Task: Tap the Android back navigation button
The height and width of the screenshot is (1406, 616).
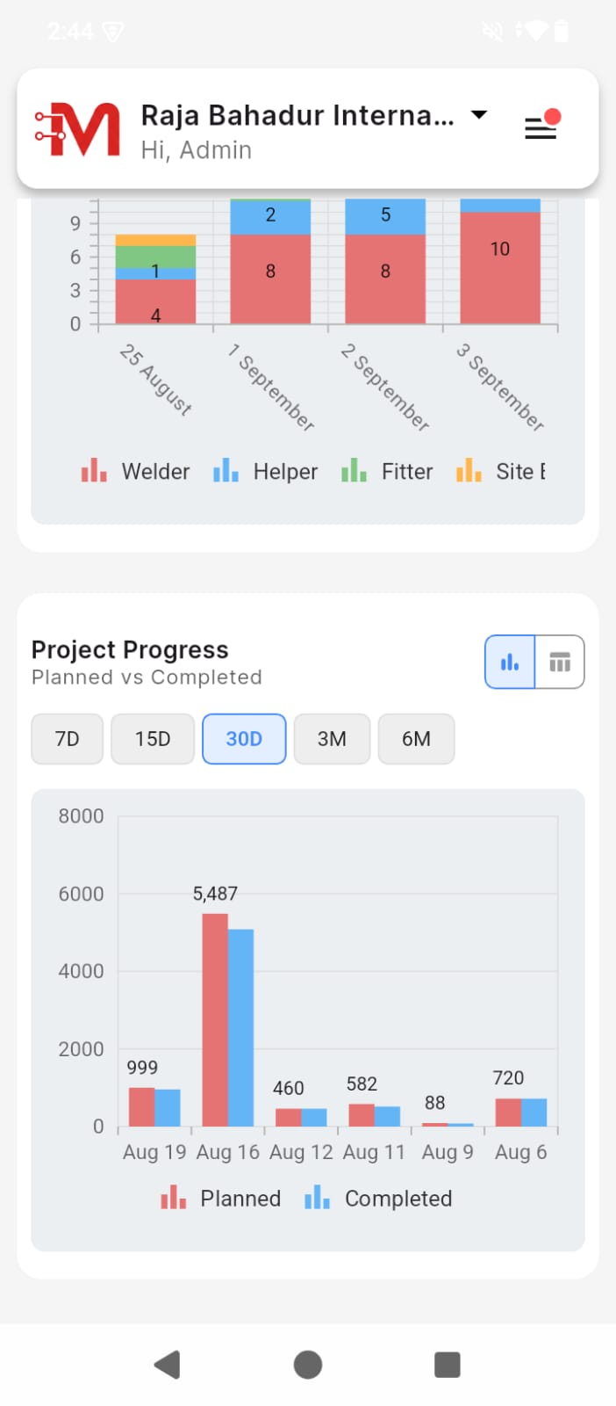Action: click(167, 1365)
